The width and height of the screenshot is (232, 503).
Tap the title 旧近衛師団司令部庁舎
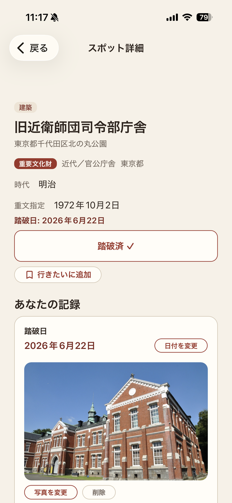tap(80, 127)
